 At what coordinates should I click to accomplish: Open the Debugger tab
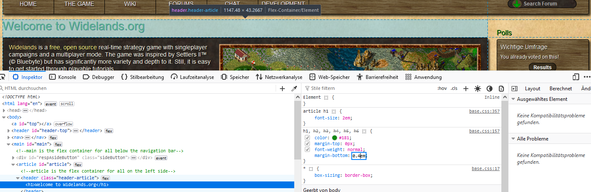click(98, 77)
